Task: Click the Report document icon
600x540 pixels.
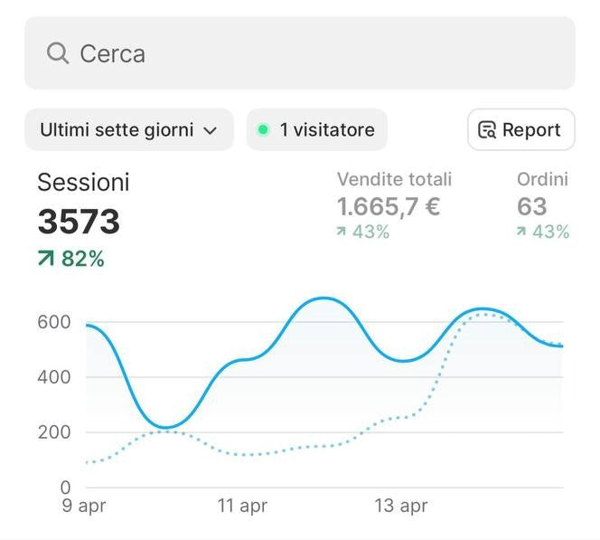Action: tap(487, 130)
